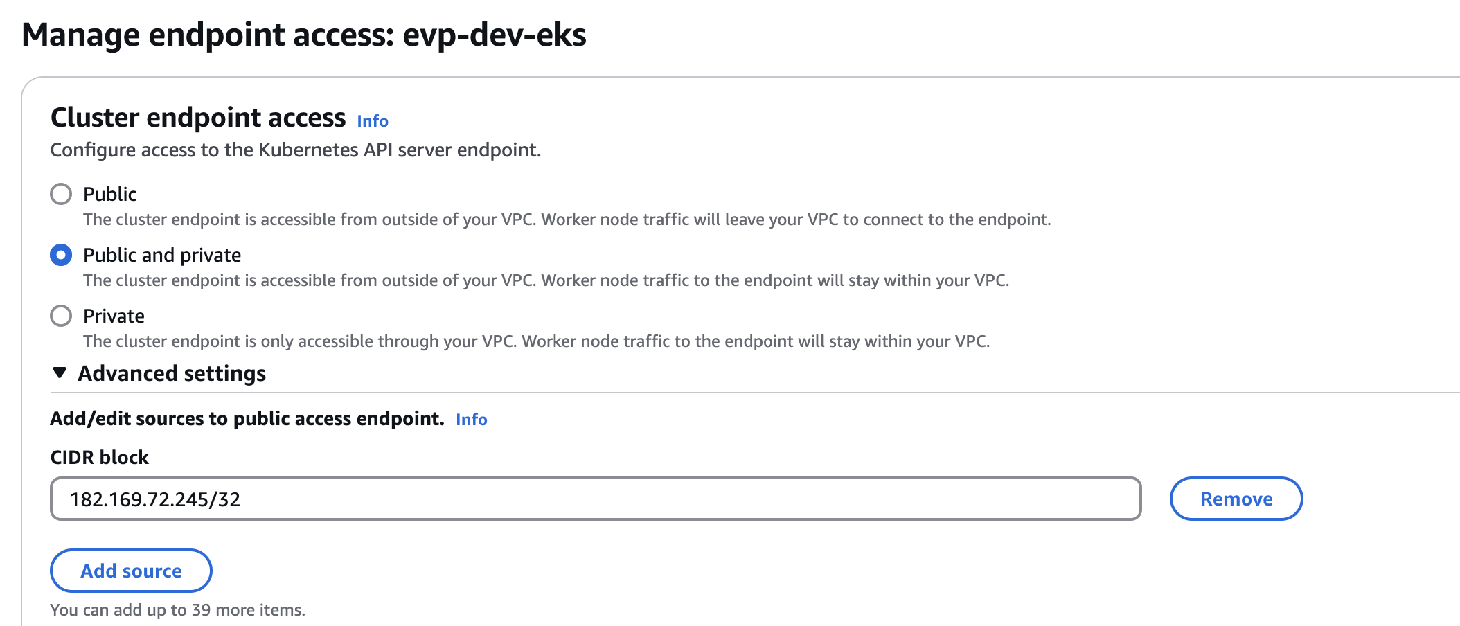This screenshot has width=1460, height=626.
Task: Open Info link beside Cluster endpoint access
Action: coord(373,121)
